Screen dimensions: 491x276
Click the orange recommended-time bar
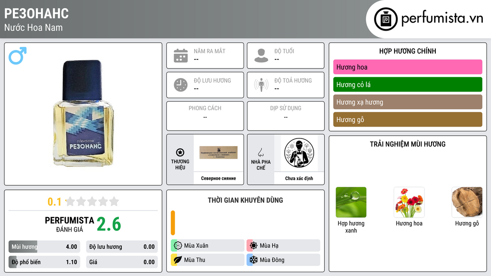pos(173,223)
